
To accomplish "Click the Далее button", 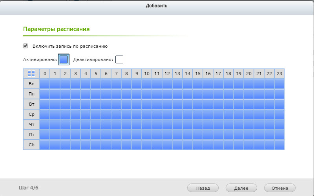I will click(x=241, y=188).
